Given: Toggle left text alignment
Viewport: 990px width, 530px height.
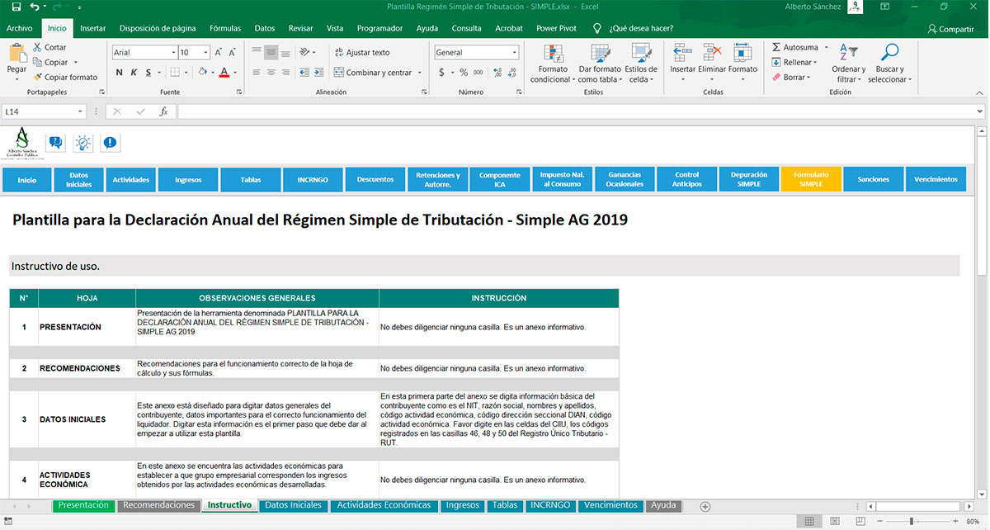Looking at the screenshot, I should pos(256,73).
